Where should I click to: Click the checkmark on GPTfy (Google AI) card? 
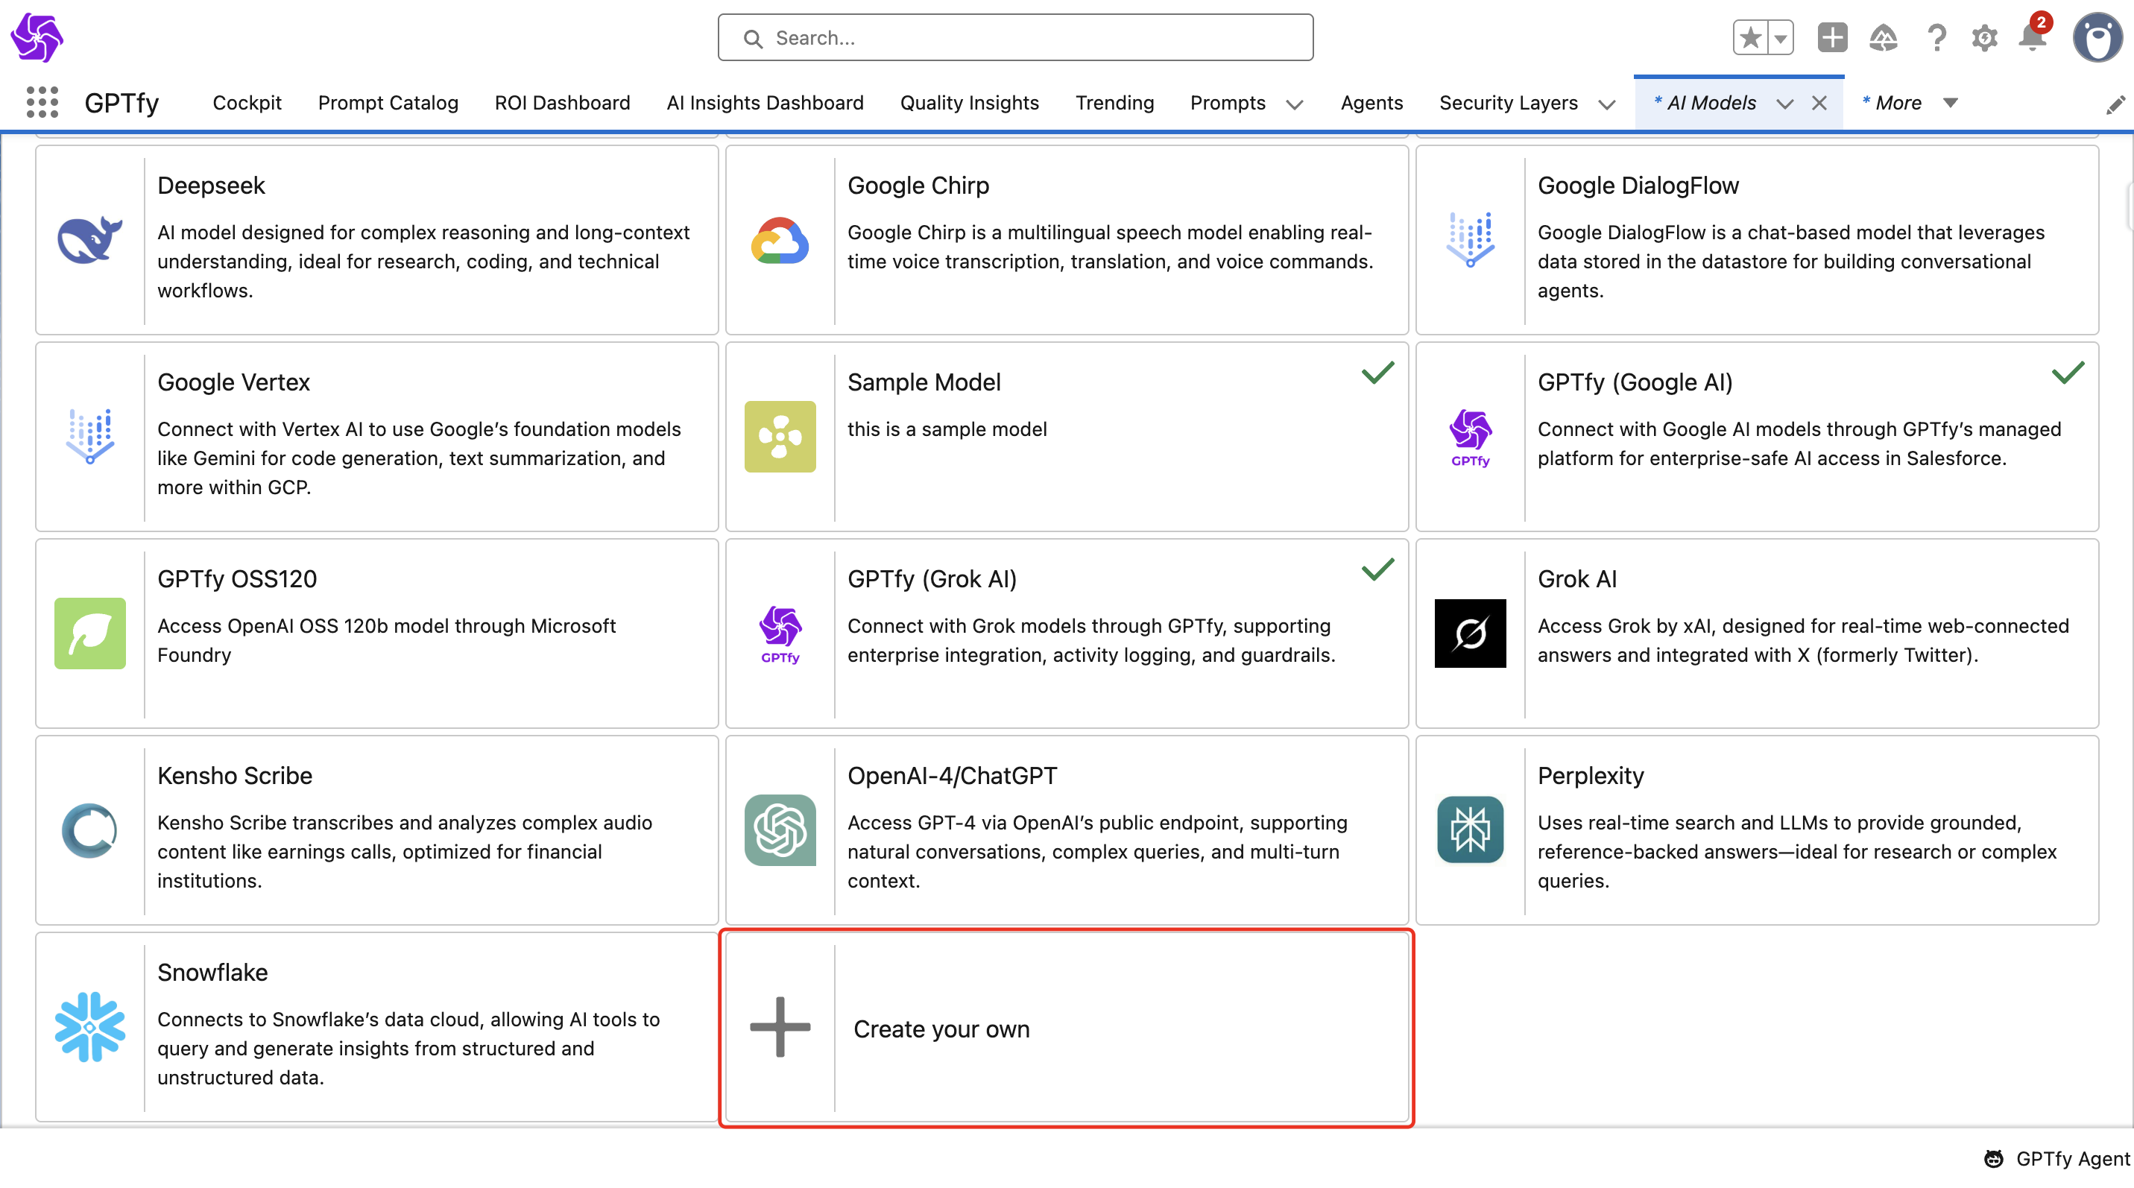tap(2068, 373)
